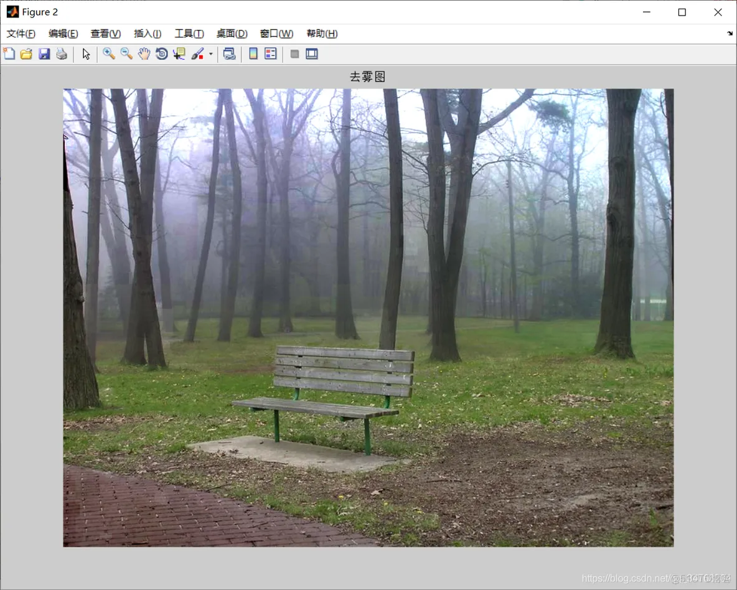This screenshot has height=590, width=737.
Task: Enable the Rotate 3D tool
Action: pos(162,54)
